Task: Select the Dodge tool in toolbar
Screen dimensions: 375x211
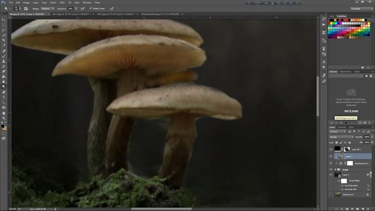Action: pos(4,87)
